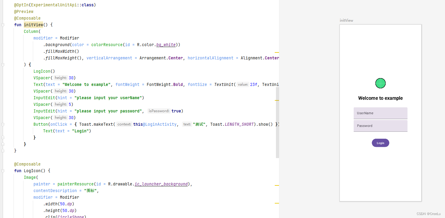
Task: Click the contentDescription "图标" string
Action: [90, 191]
